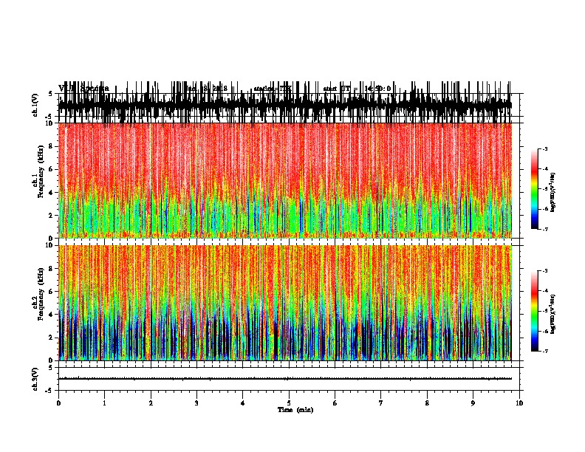
Task: Click the '4' kHz tick on ch.2 spectrogram
Action: pyautogui.click(x=51, y=315)
